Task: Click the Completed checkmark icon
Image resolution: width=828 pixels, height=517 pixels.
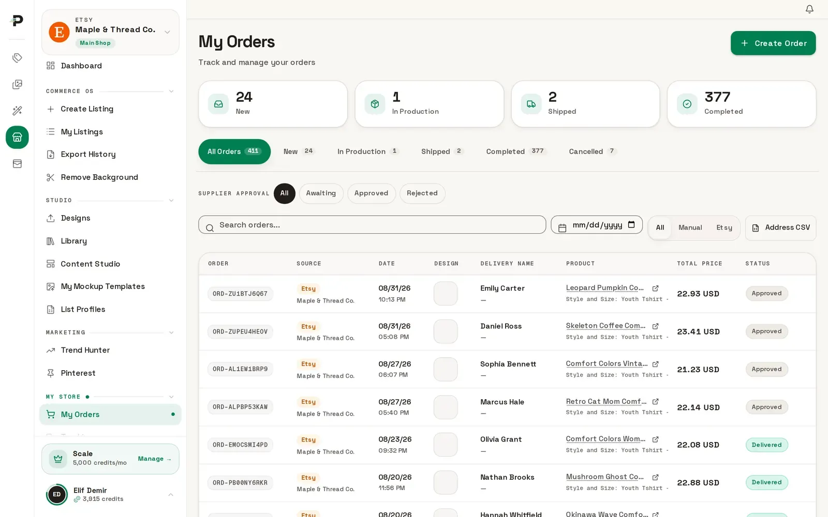Action: pyautogui.click(x=687, y=104)
